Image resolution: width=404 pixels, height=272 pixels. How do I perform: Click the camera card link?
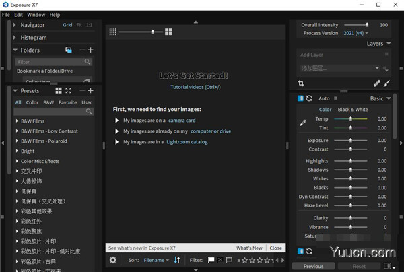click(182, 121)
